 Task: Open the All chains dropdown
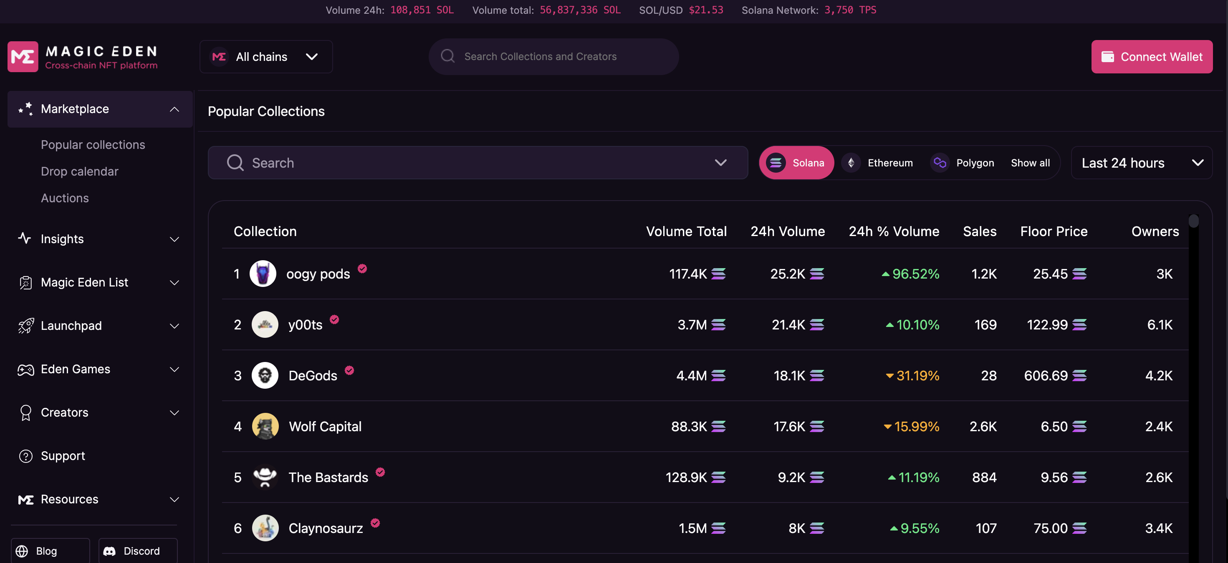pyautogui.click(x=266, y=57)
